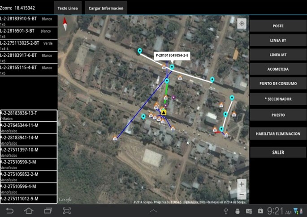The height and width of the screenshot is (217, 307).
Task: Tap the USB status icon
Action: point(226,211)
